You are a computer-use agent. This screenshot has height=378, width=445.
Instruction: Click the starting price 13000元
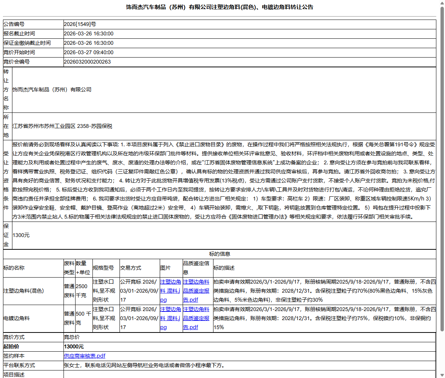tap(74, 346)
